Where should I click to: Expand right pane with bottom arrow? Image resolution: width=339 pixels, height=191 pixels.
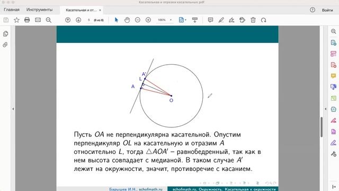click(x=334, y=187)
